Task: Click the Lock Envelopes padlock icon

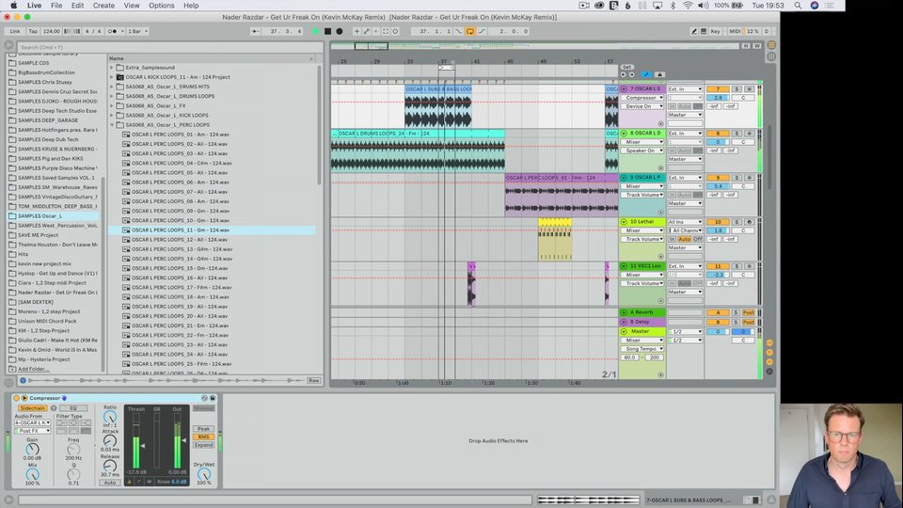Action: click(659, 74)
